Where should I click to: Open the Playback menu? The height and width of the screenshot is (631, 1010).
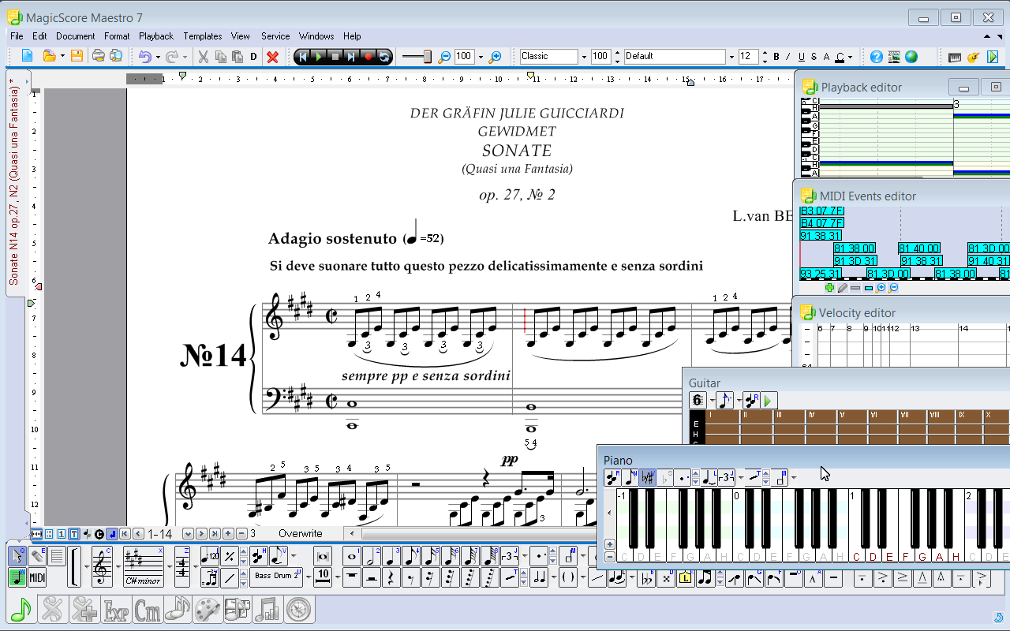coord(156,36)
